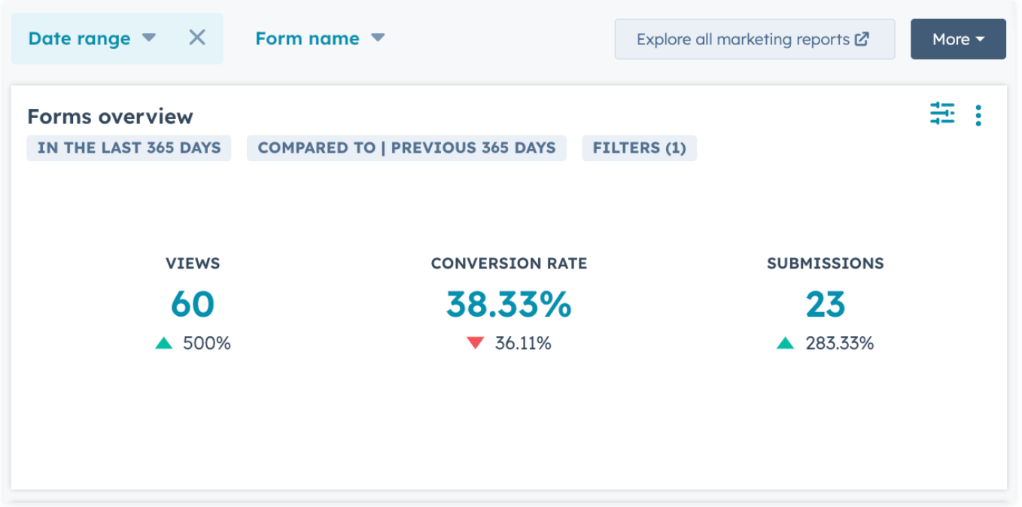Viewport: 1022px width, 507px height.
Task: Open the three-dot report actions menu
Action: click(978, 115)
